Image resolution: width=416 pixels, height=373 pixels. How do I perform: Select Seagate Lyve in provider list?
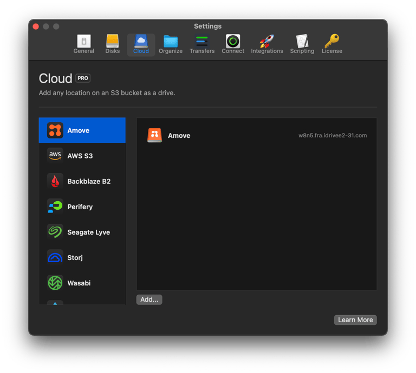(x=82, y=232)
